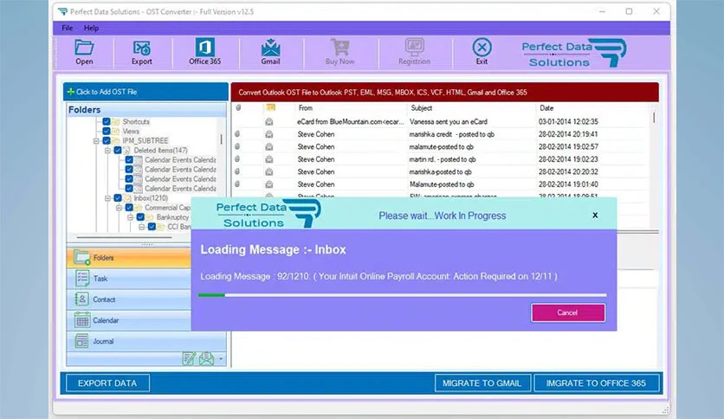Click the Calendar pane icon

82,319
